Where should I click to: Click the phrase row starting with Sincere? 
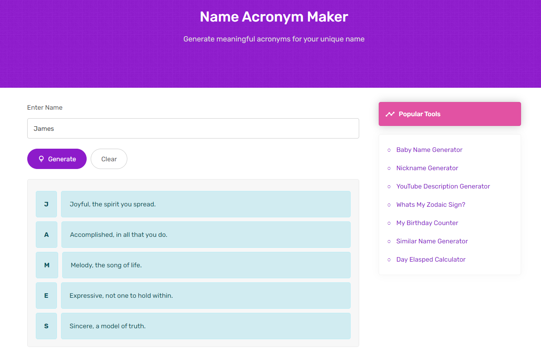206,326
